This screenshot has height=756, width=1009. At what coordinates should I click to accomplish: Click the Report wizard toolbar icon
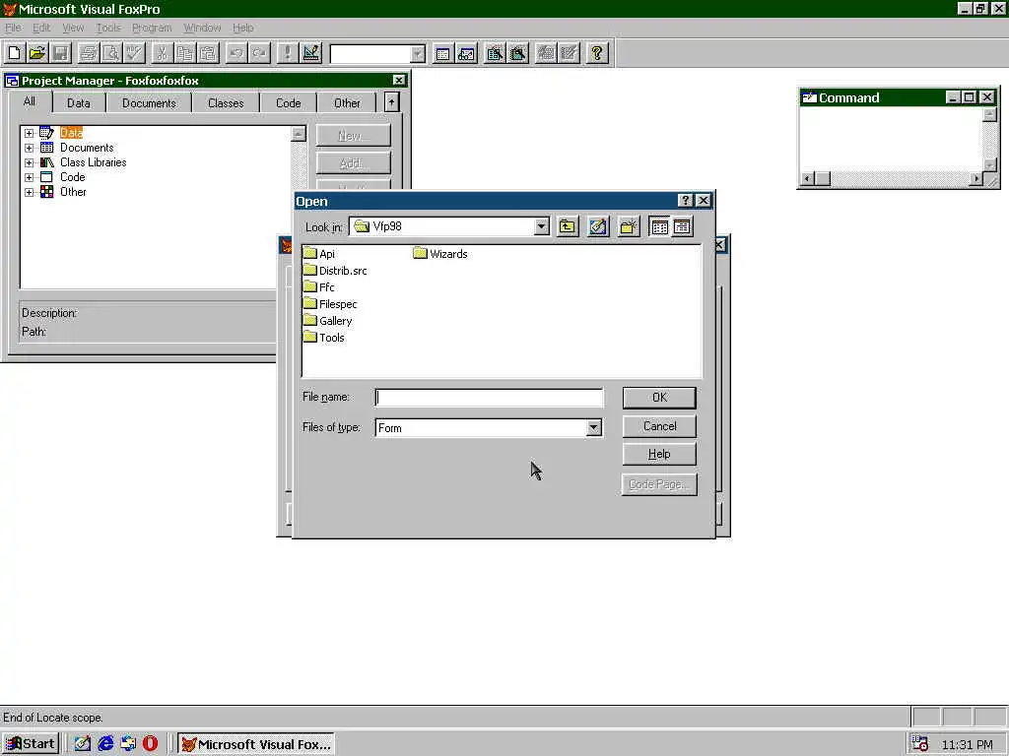[x=517, y=53]
